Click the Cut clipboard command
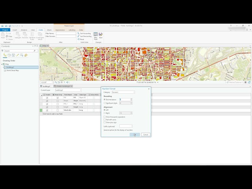The width and height of the screenshot is (252, 189). (9, 33)
